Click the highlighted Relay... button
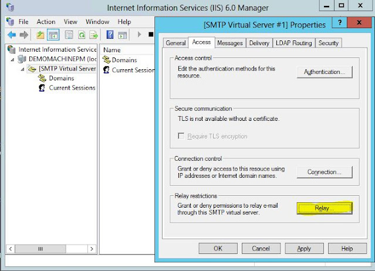Image resolution: width=375 pixels, height=271 pixels. [325, 208]
